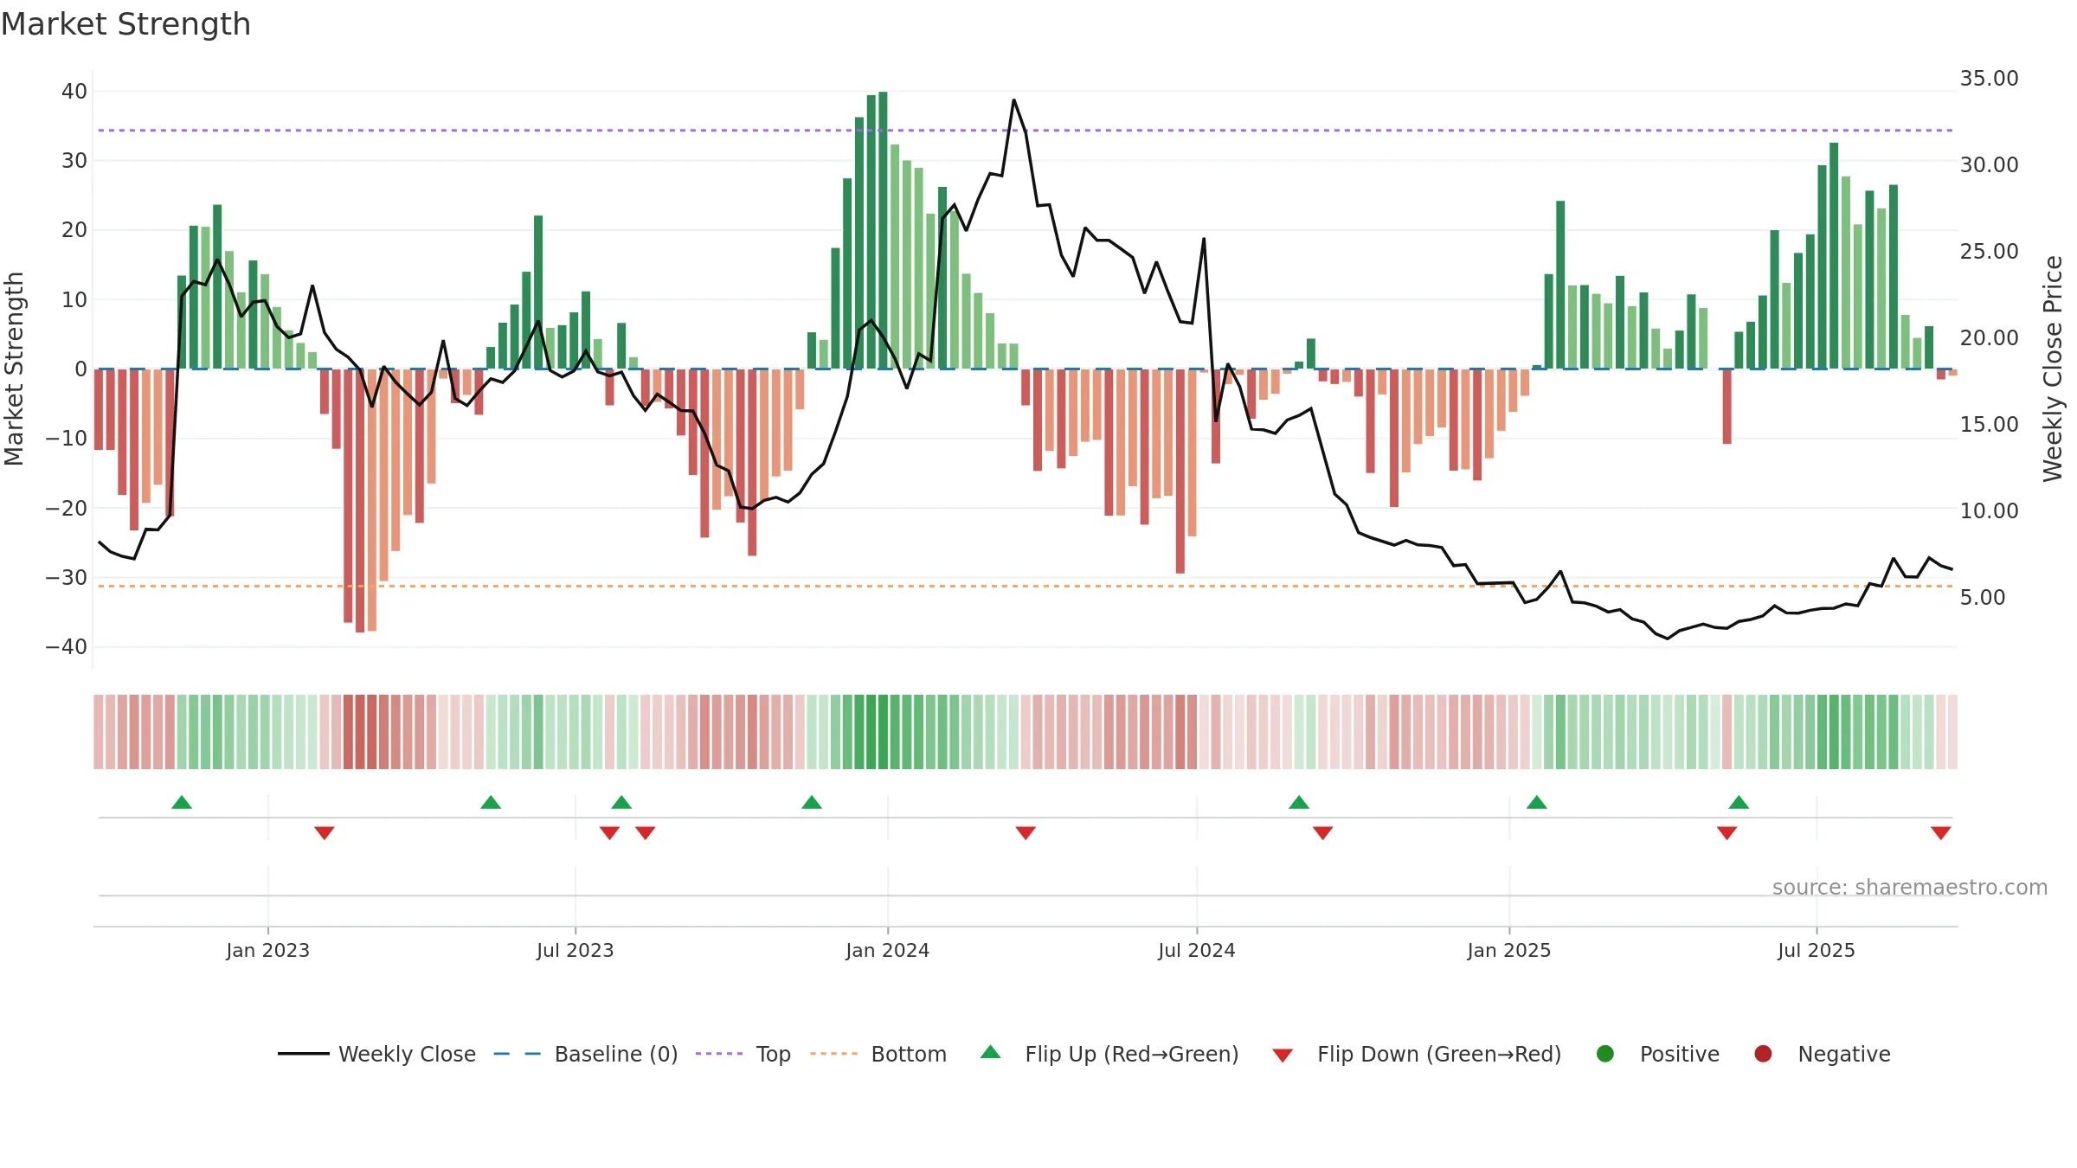Viewport: 2077px width, 1168px height.
Task: Click the Baseline (0) dashed legend icon
Action: (x=517, y=1054)
